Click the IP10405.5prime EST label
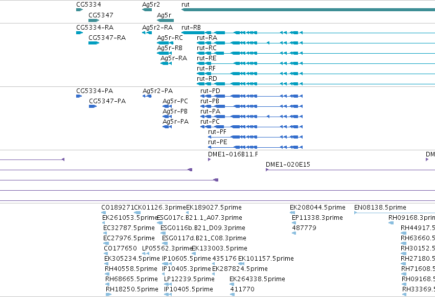This screenshot has width=435, height=297. [x=189, y=290]
